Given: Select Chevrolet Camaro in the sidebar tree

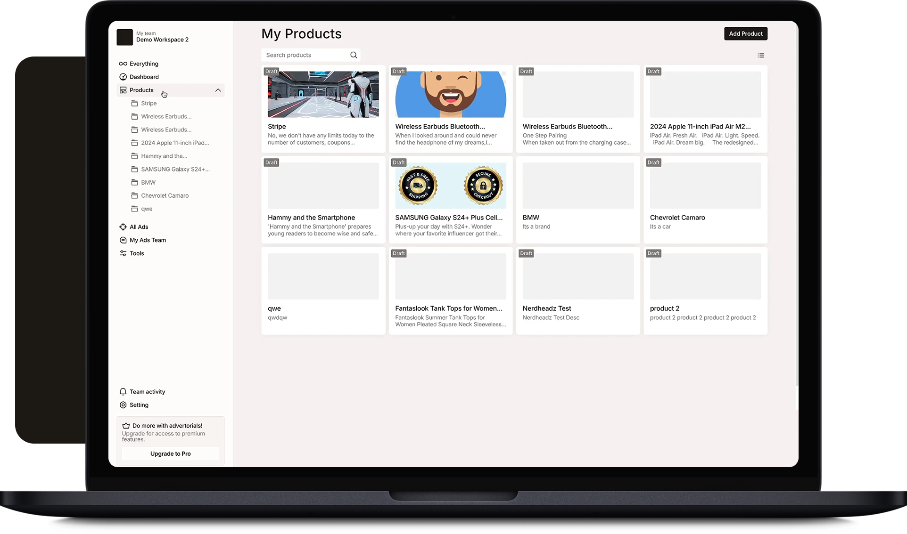Looking at the screenshot, I should point(165,195).
